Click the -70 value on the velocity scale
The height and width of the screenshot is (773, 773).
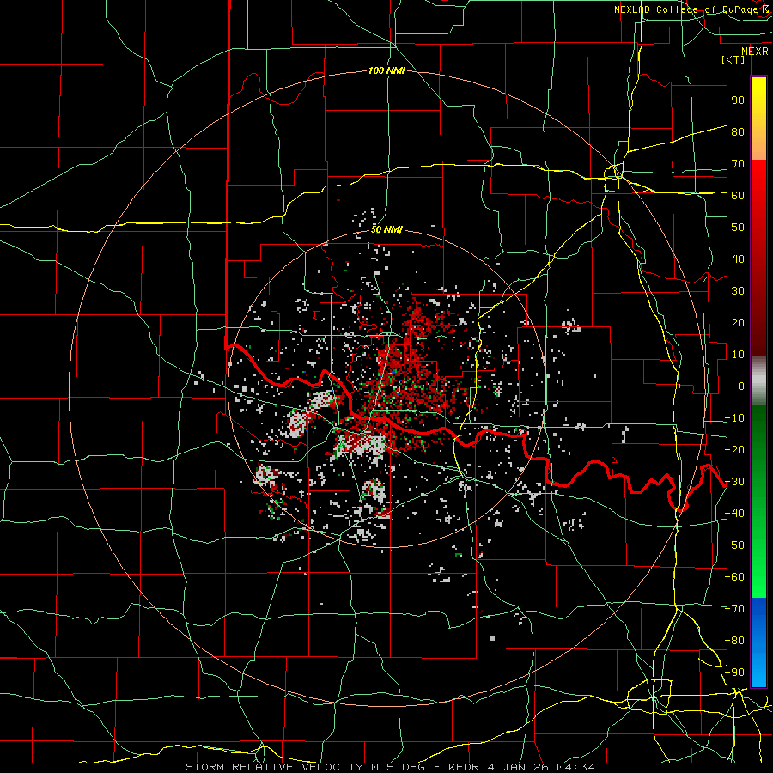tap(734, 609)
